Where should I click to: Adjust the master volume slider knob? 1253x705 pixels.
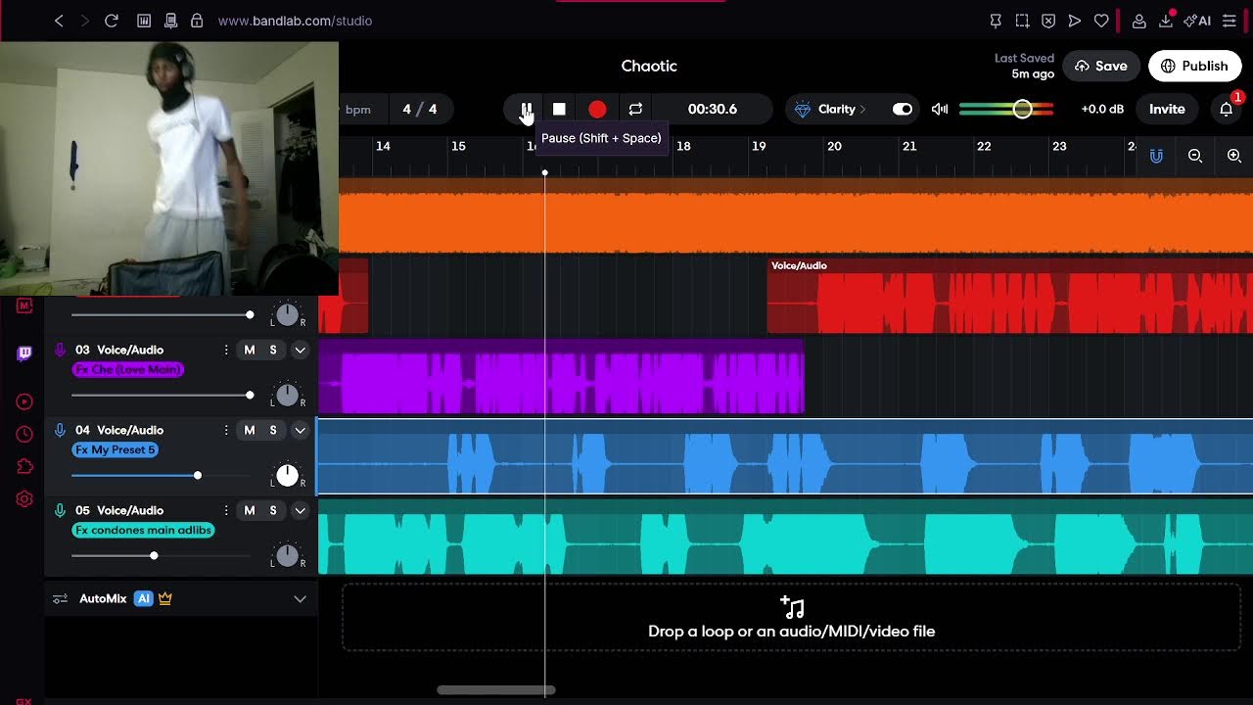click(1022, 109)
